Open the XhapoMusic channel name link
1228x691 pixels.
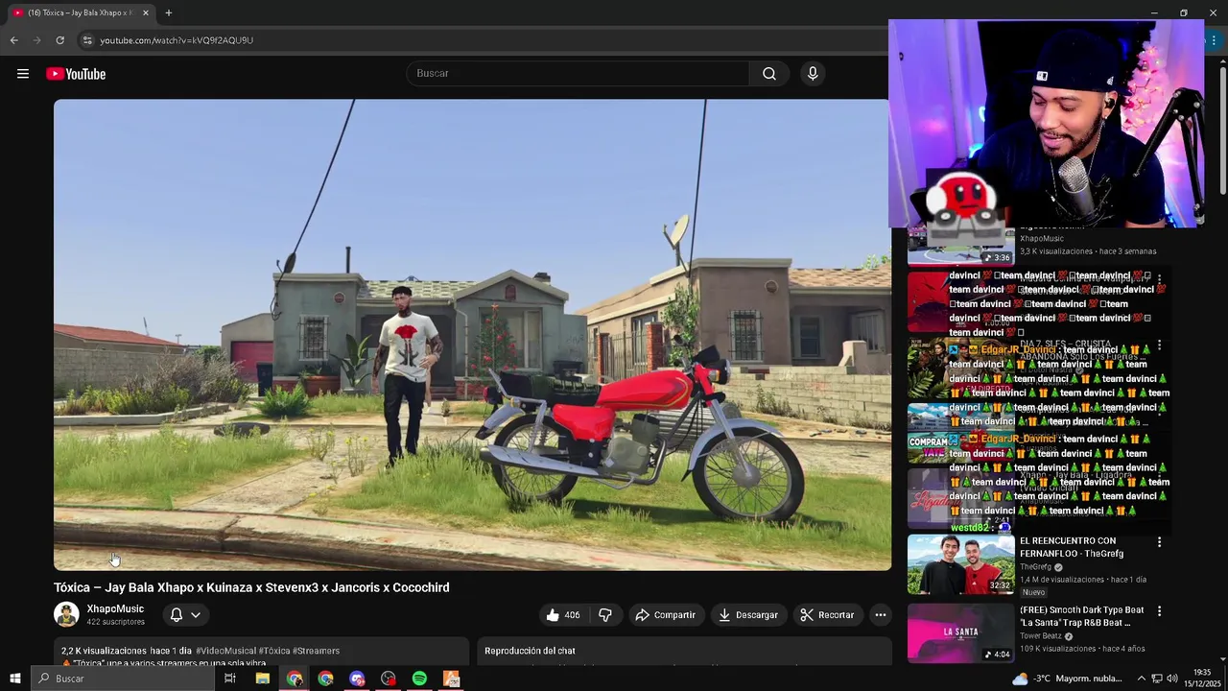click(x=115, y=608)
